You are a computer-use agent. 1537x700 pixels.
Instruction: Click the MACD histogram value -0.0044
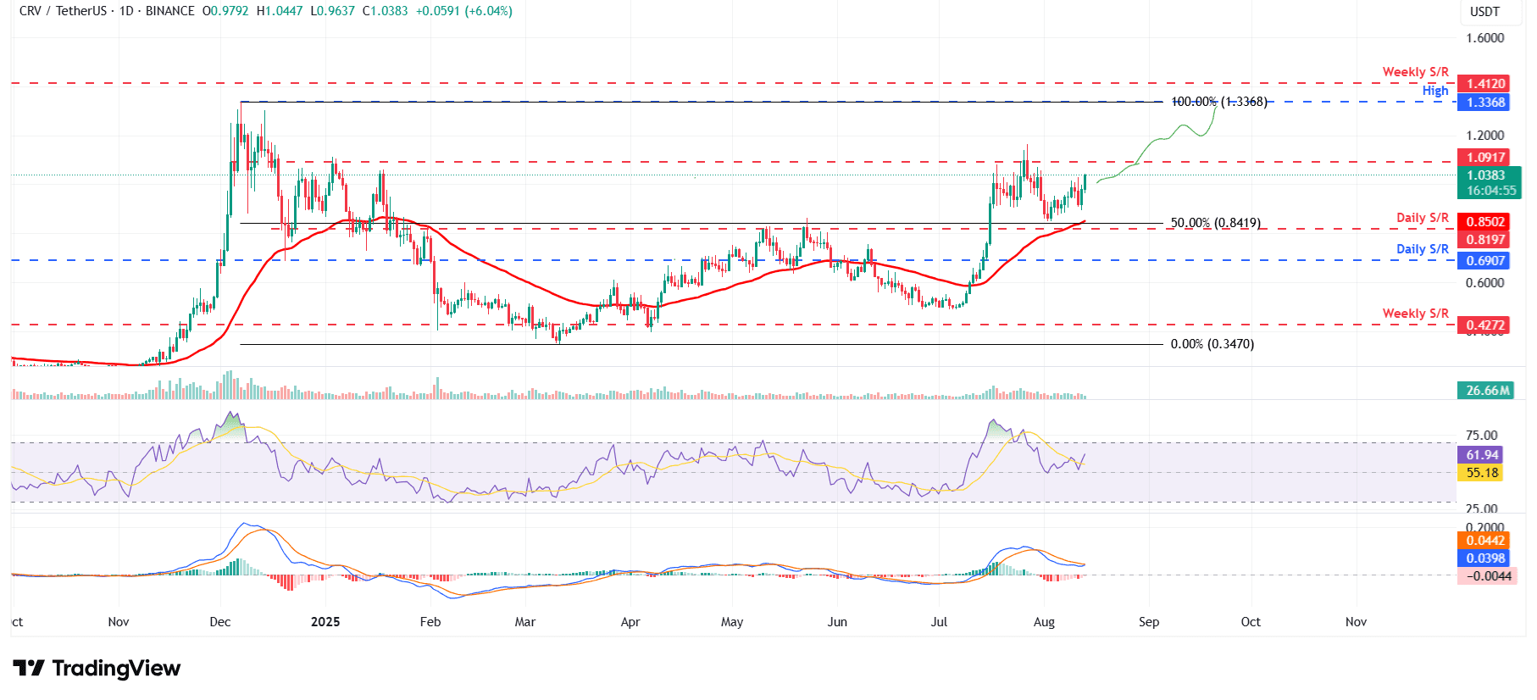1488,576
